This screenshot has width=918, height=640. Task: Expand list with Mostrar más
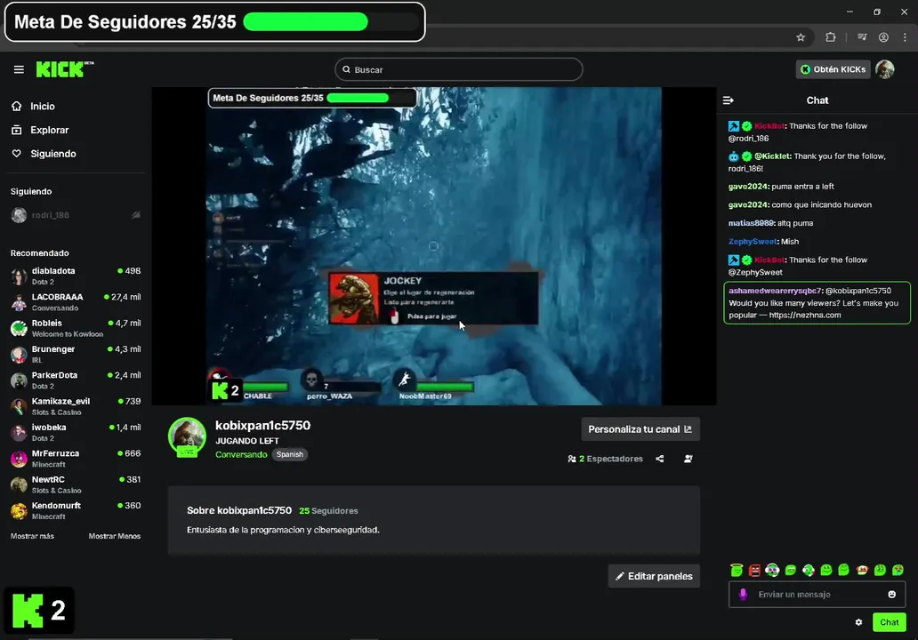[32, 536]
